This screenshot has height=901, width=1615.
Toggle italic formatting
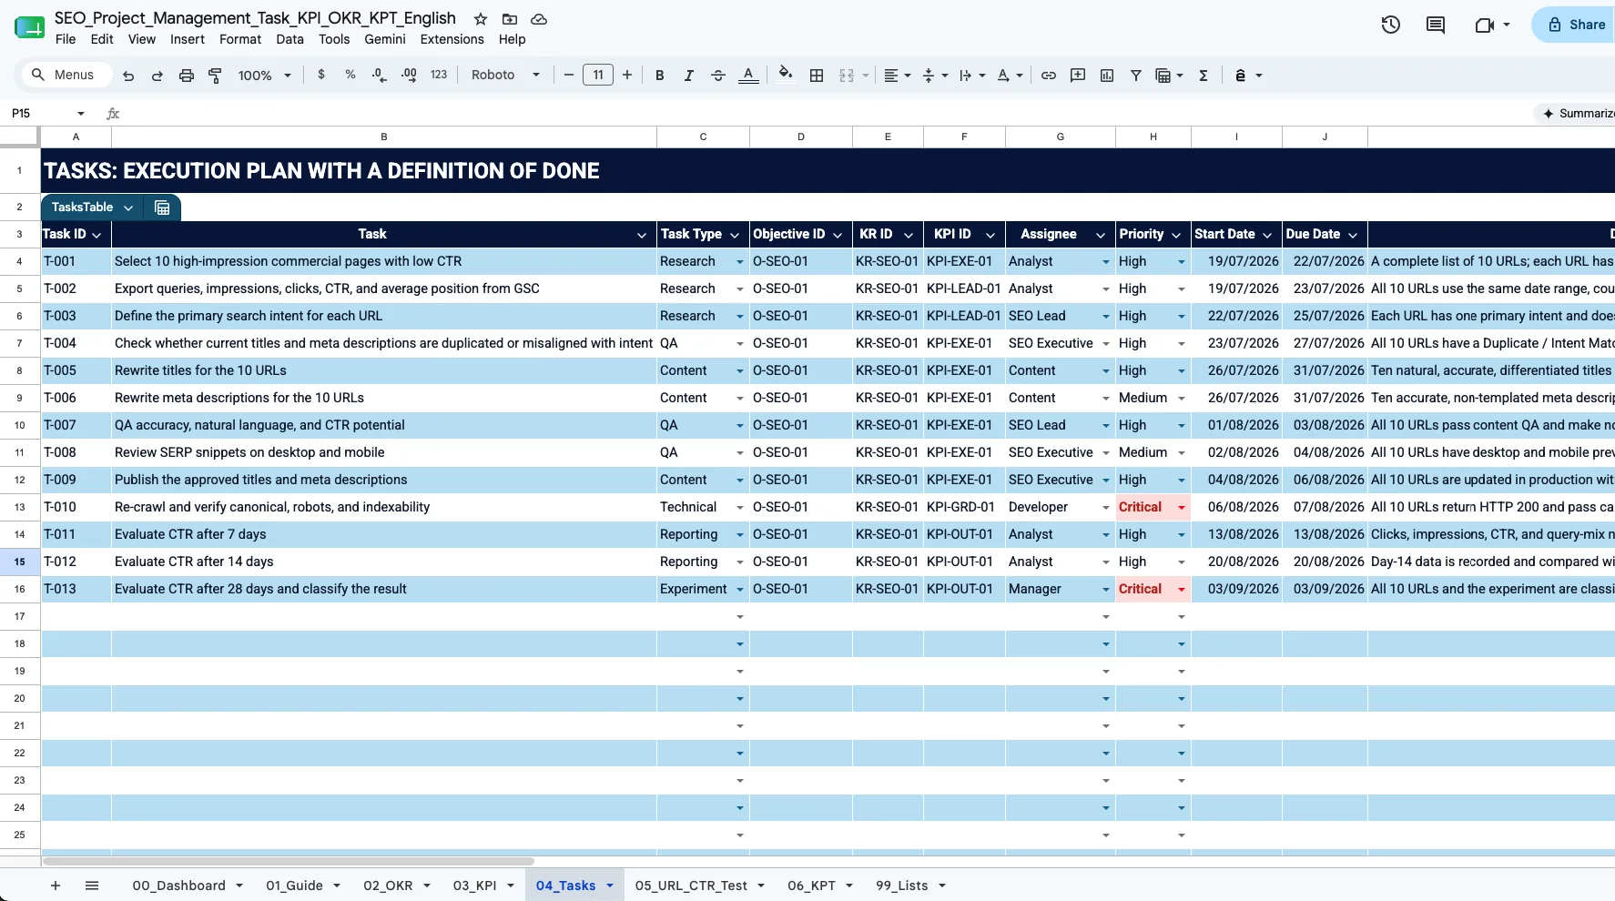pos(689,76)
